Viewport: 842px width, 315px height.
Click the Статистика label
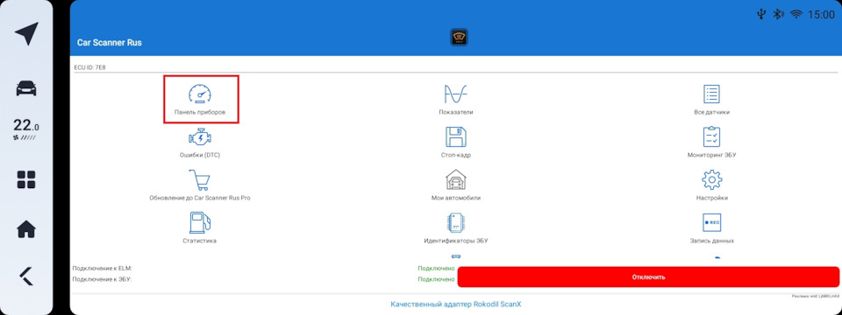point(200,241)
